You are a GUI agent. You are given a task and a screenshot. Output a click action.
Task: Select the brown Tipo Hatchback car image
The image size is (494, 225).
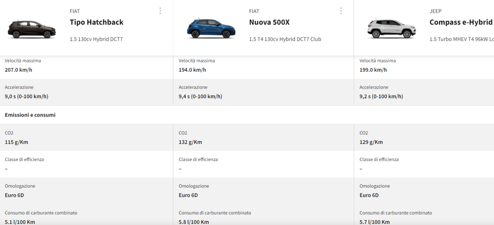coord(32,29)
